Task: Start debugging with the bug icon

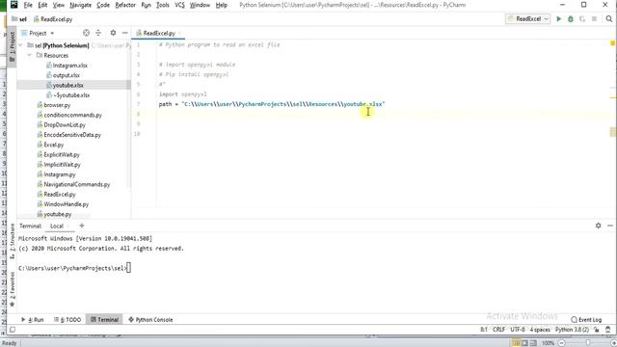Action: point(570,19)
